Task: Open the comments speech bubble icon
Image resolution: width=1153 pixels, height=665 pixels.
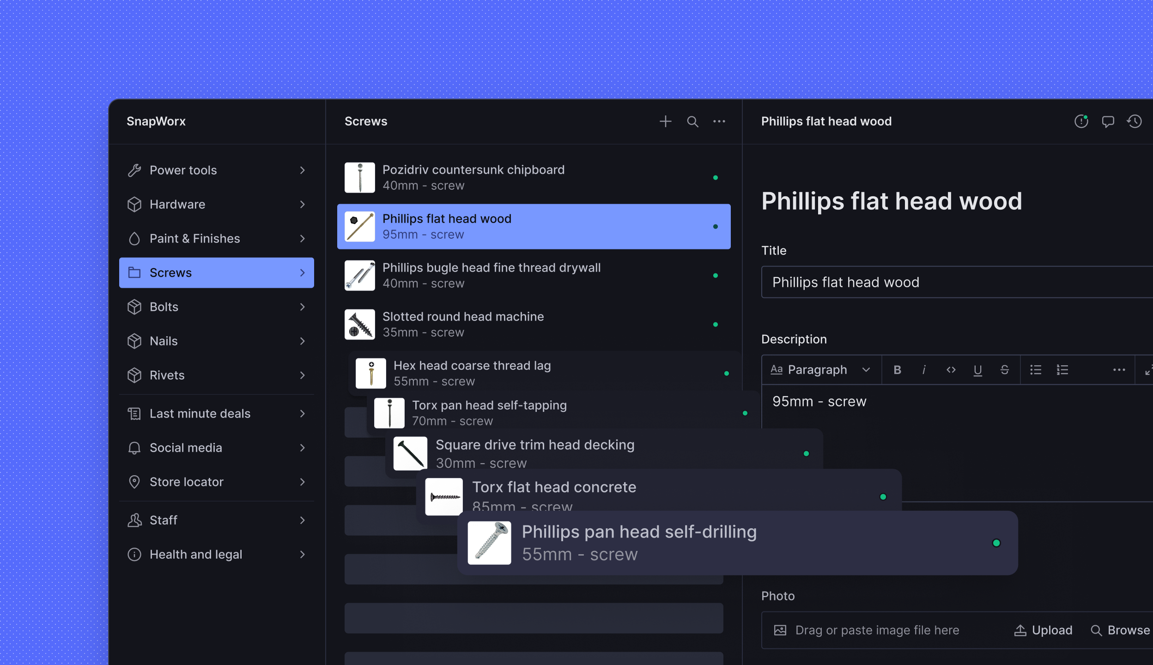Action: pos(1108,121)
